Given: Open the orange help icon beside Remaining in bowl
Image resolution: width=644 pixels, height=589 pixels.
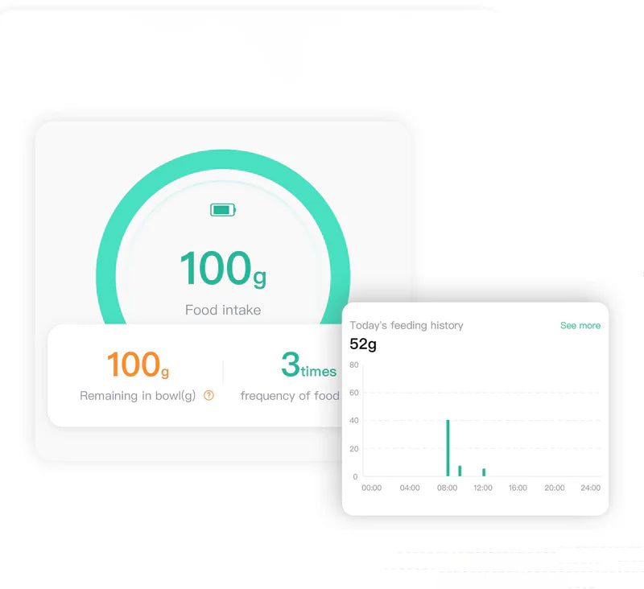Looking at the screenshot, I should (209, 395).
